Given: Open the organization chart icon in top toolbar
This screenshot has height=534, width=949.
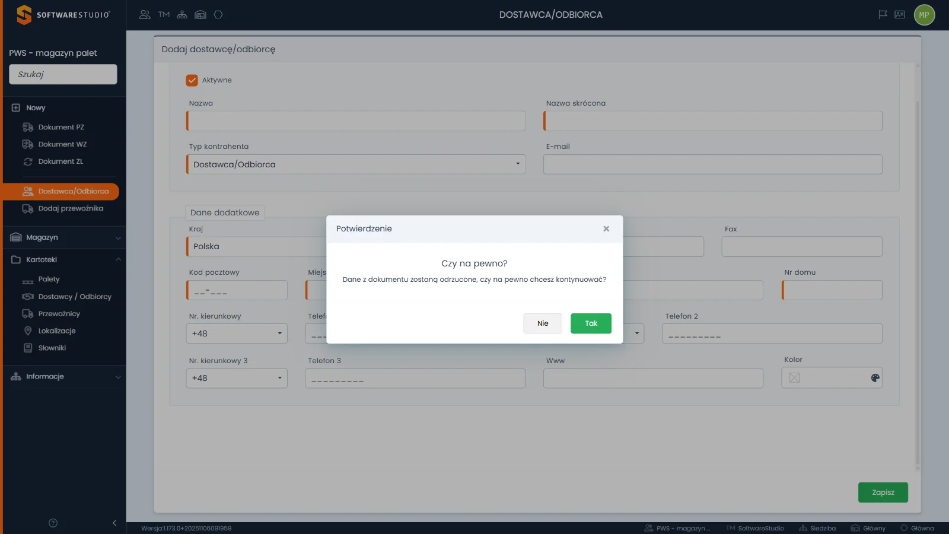Looking at the screenshot, I should tap(182, 15).
